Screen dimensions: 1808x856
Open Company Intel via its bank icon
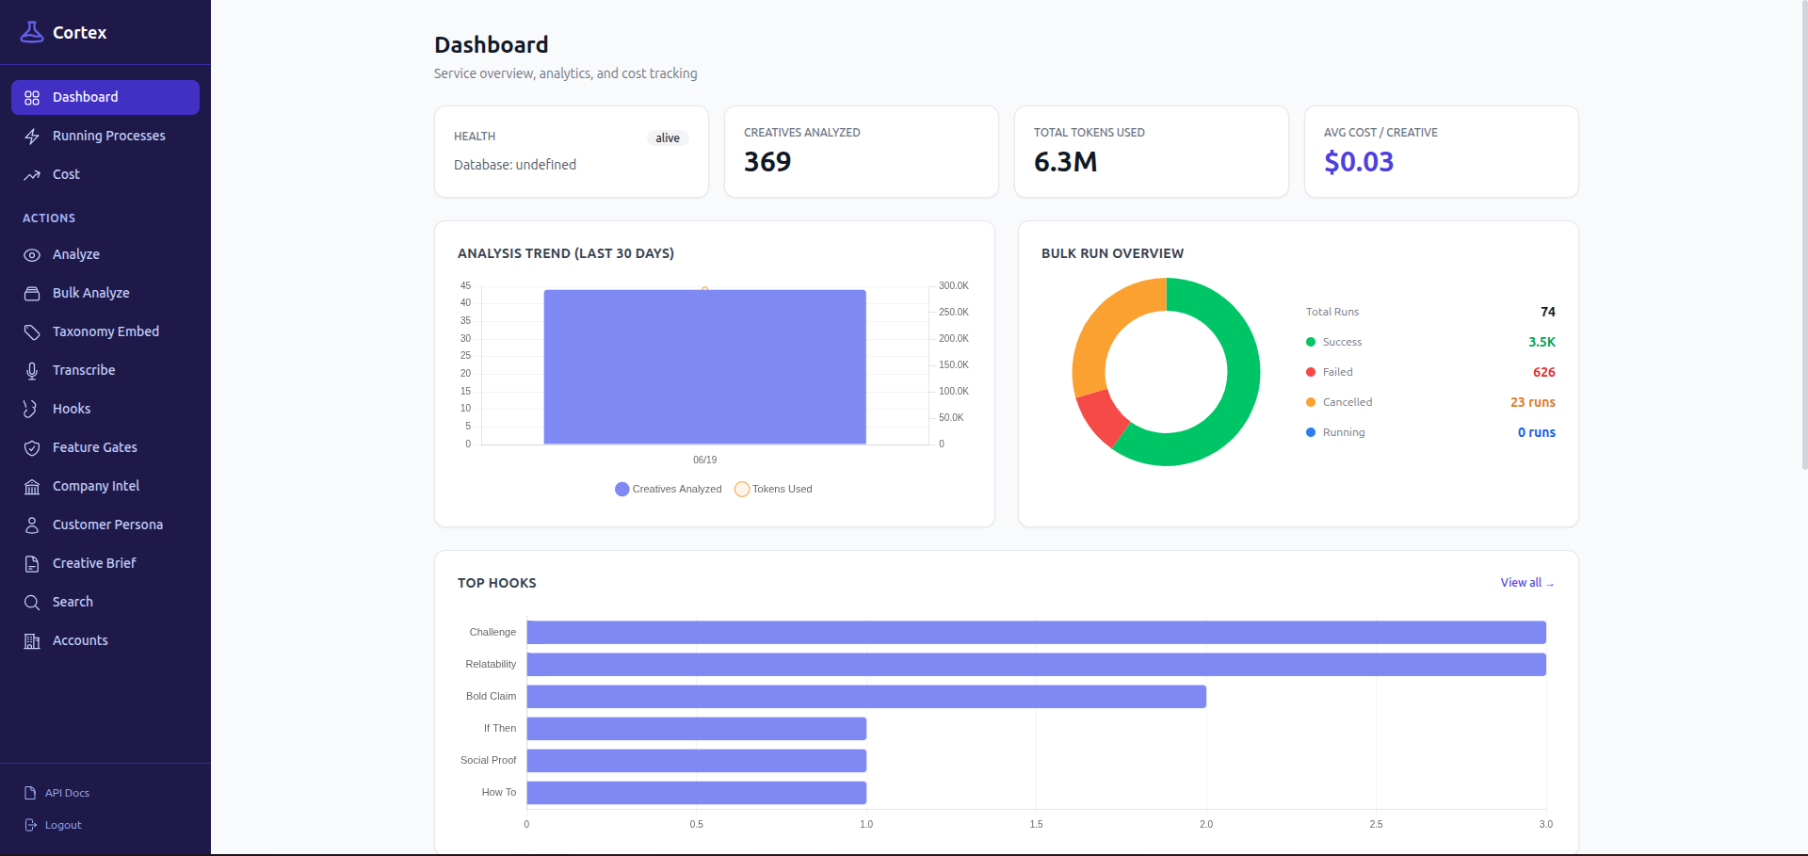click(x=32, y=487)
